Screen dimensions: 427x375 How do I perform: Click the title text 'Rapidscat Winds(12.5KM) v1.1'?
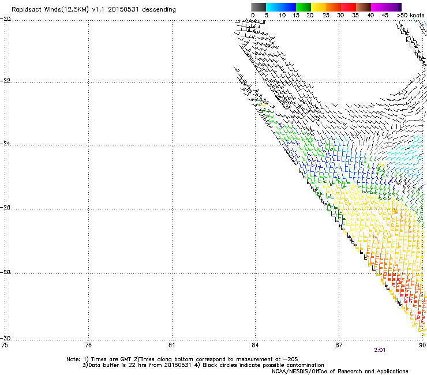(x=58, y=10)
